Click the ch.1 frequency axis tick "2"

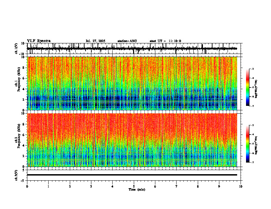[24, 100]
